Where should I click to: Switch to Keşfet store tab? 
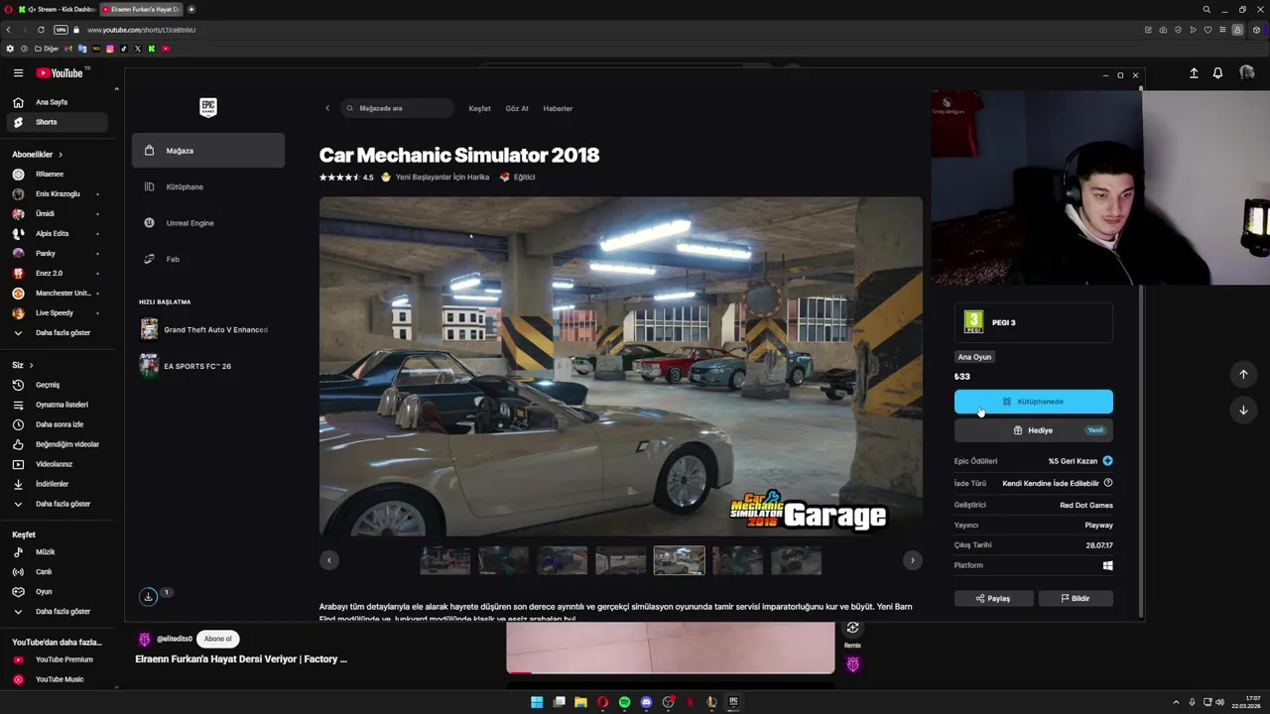[x=480, y=108]
